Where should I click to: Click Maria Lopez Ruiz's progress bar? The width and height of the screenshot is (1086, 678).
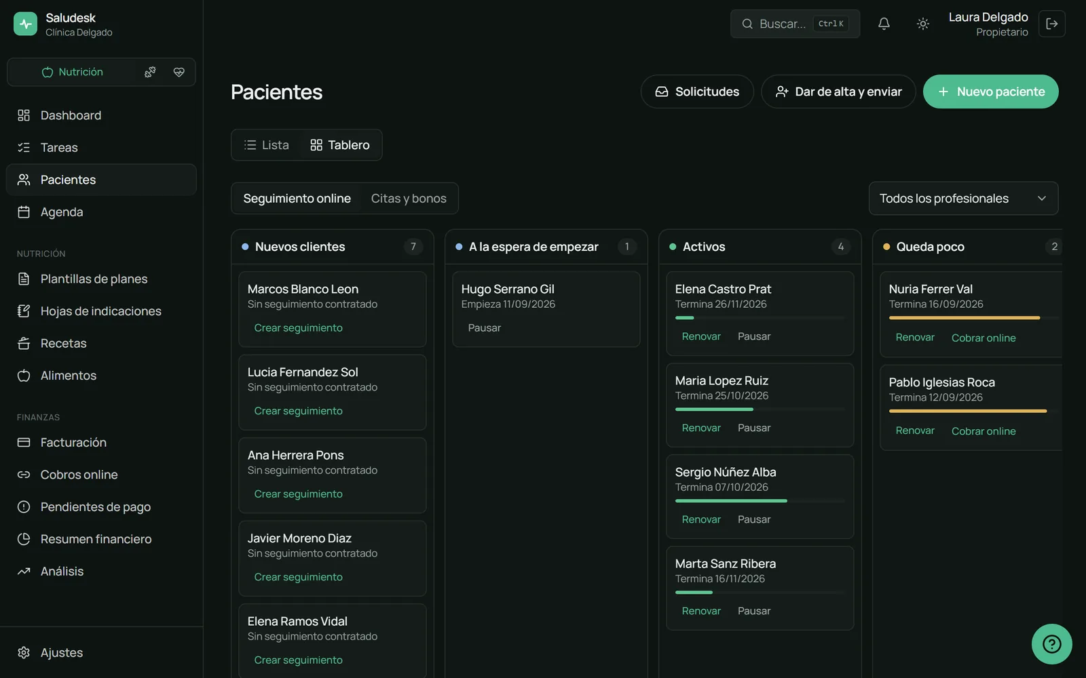tap(760, 410)
